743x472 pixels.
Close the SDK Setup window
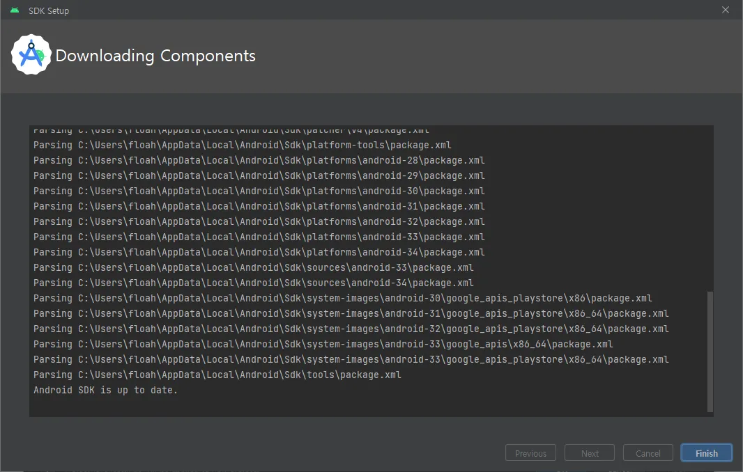pos(726,10)
